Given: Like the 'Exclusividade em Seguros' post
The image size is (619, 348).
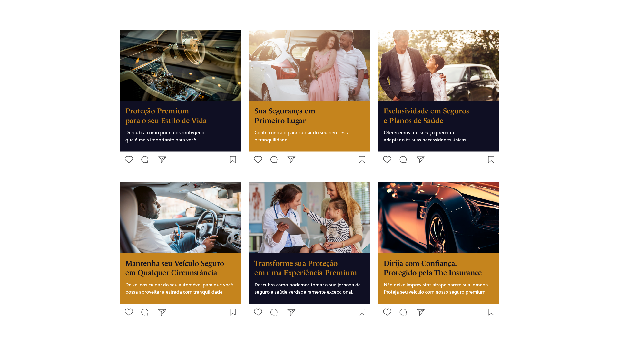Looking at the screenshot, I should [387, 159].
